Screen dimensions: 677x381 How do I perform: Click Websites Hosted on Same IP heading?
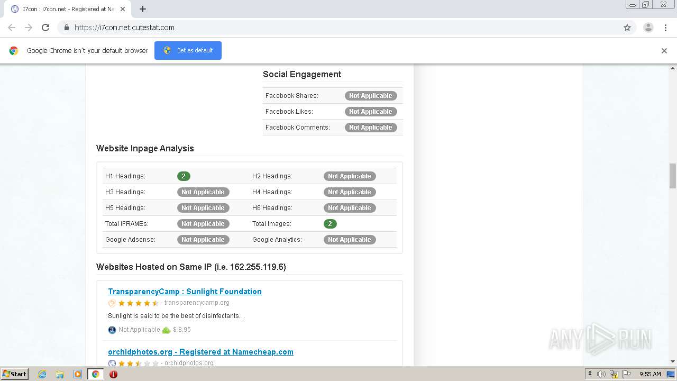coord(191,267)
